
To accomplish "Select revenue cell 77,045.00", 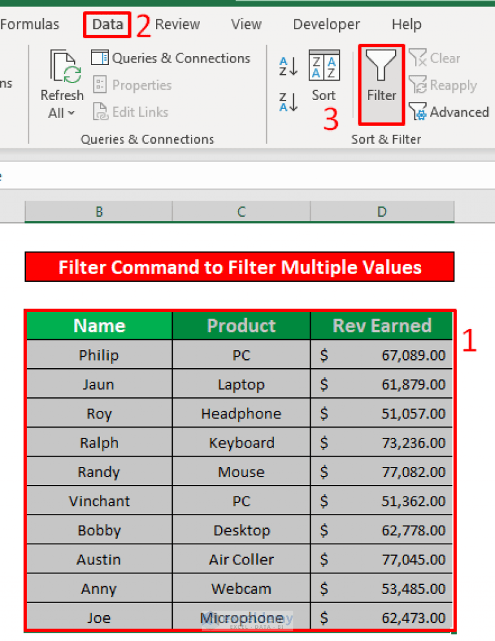I will tap(382, 559).
